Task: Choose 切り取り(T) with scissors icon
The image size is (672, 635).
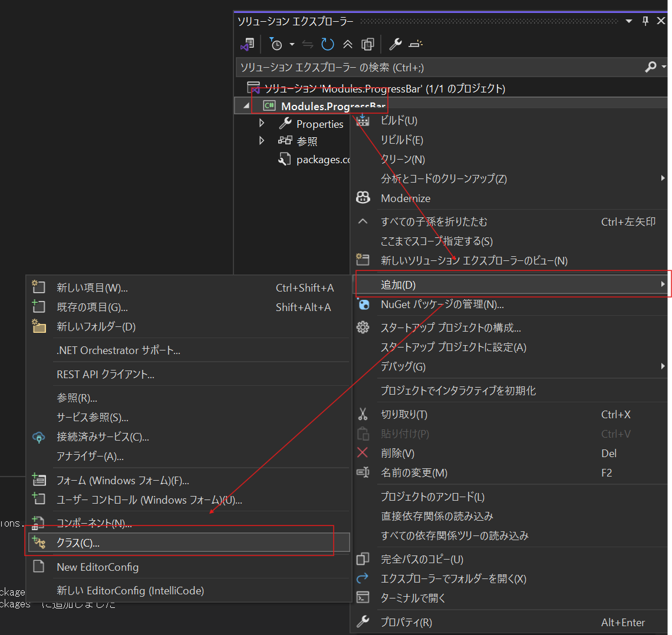Action: tap(510, 415)
